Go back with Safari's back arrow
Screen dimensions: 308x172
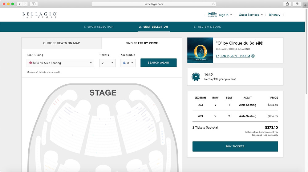(x=19, y=4)
